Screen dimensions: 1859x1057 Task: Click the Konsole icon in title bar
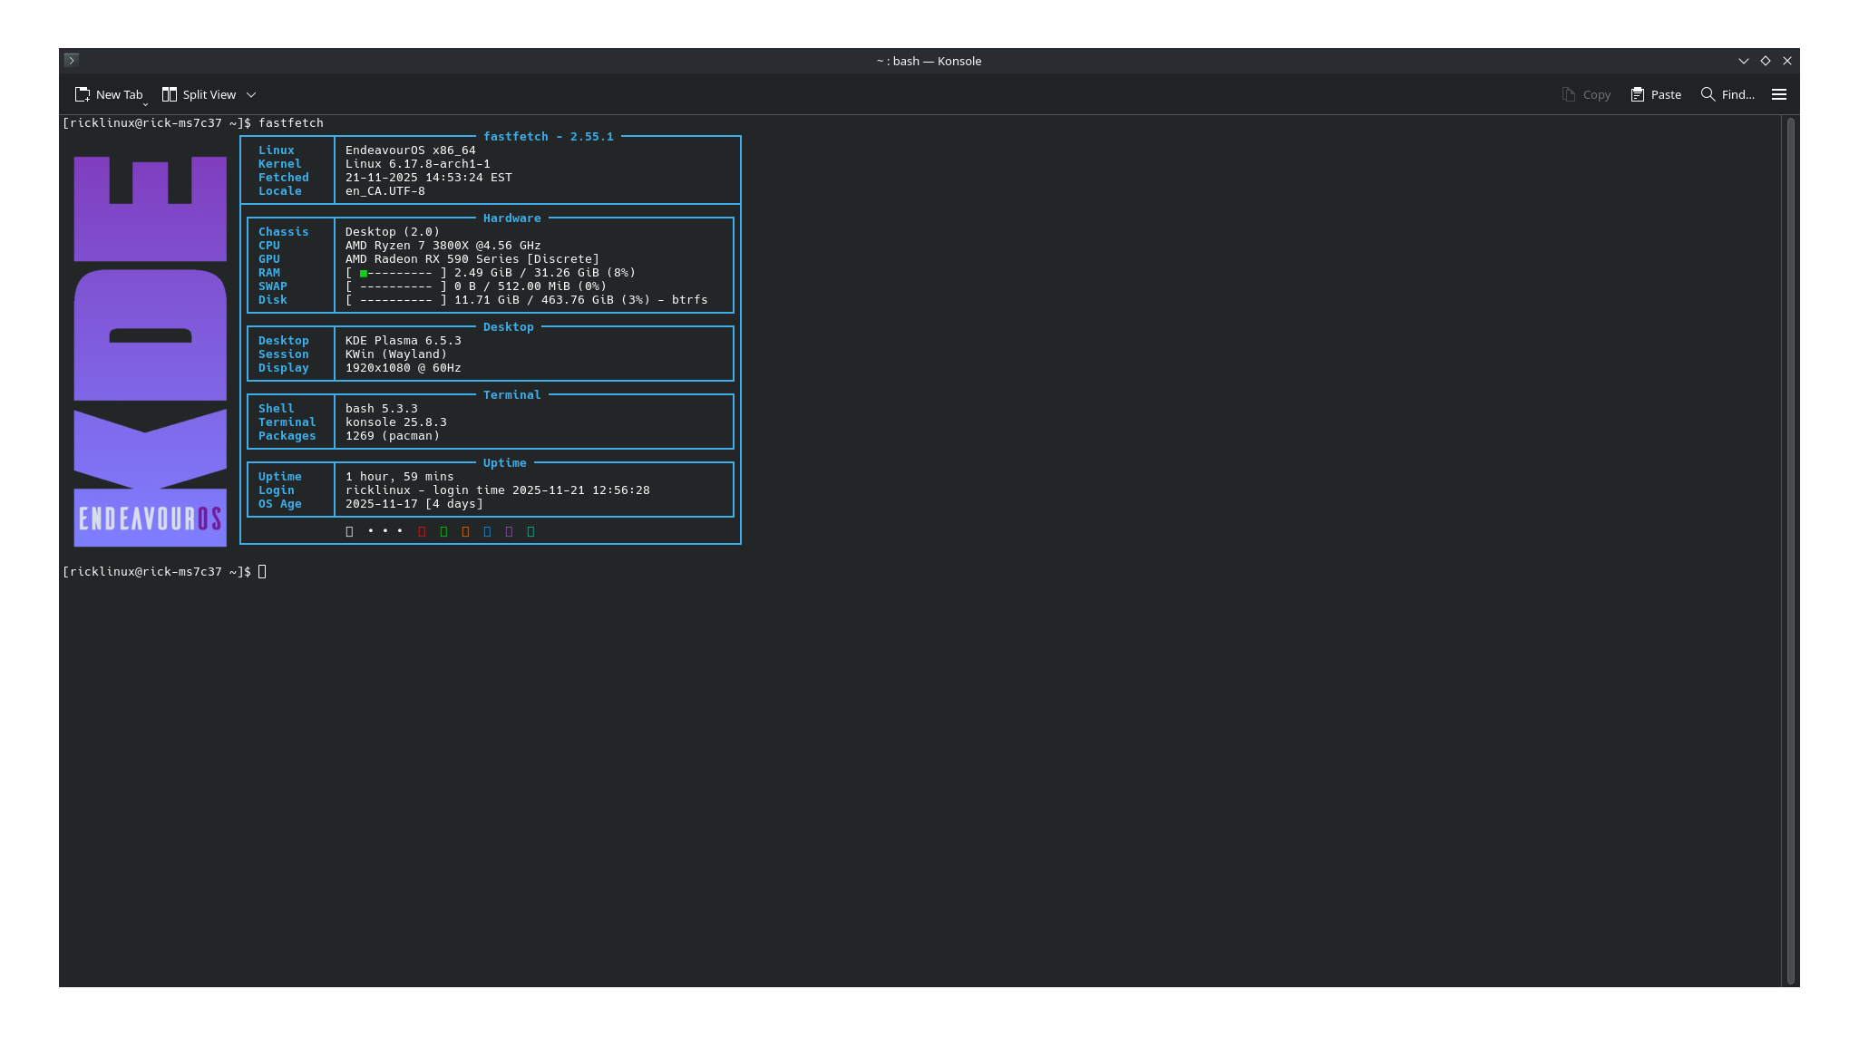tap(72, 60)
